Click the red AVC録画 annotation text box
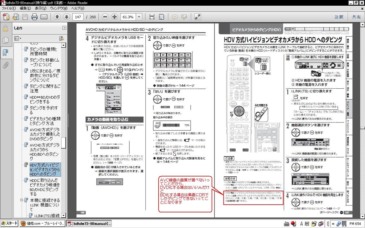This screenshot has width=365, height=228. pos(185,194)
